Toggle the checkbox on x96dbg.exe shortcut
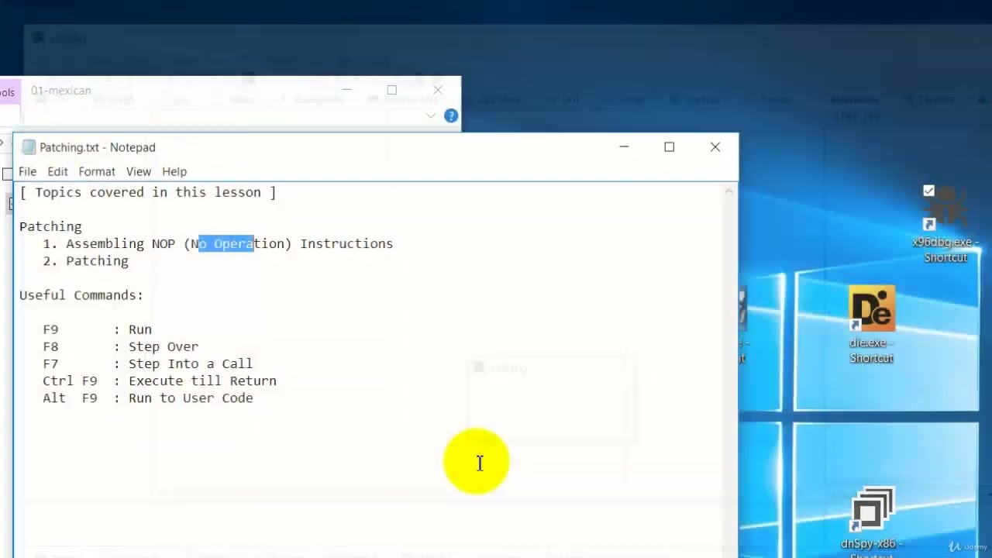The width and height of the screenshot is (992, 558). 928,191
